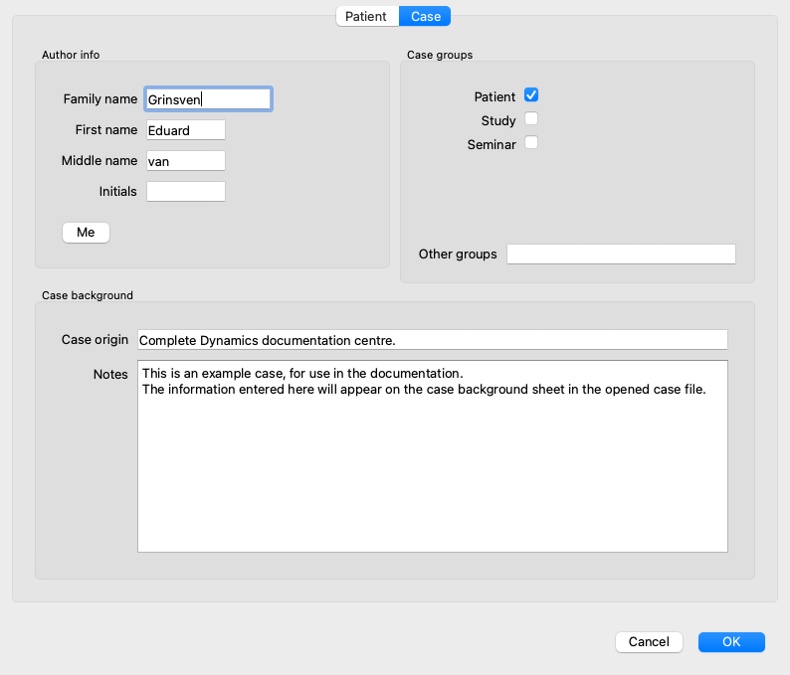Click into the empty Initials field

pos(186,192)
